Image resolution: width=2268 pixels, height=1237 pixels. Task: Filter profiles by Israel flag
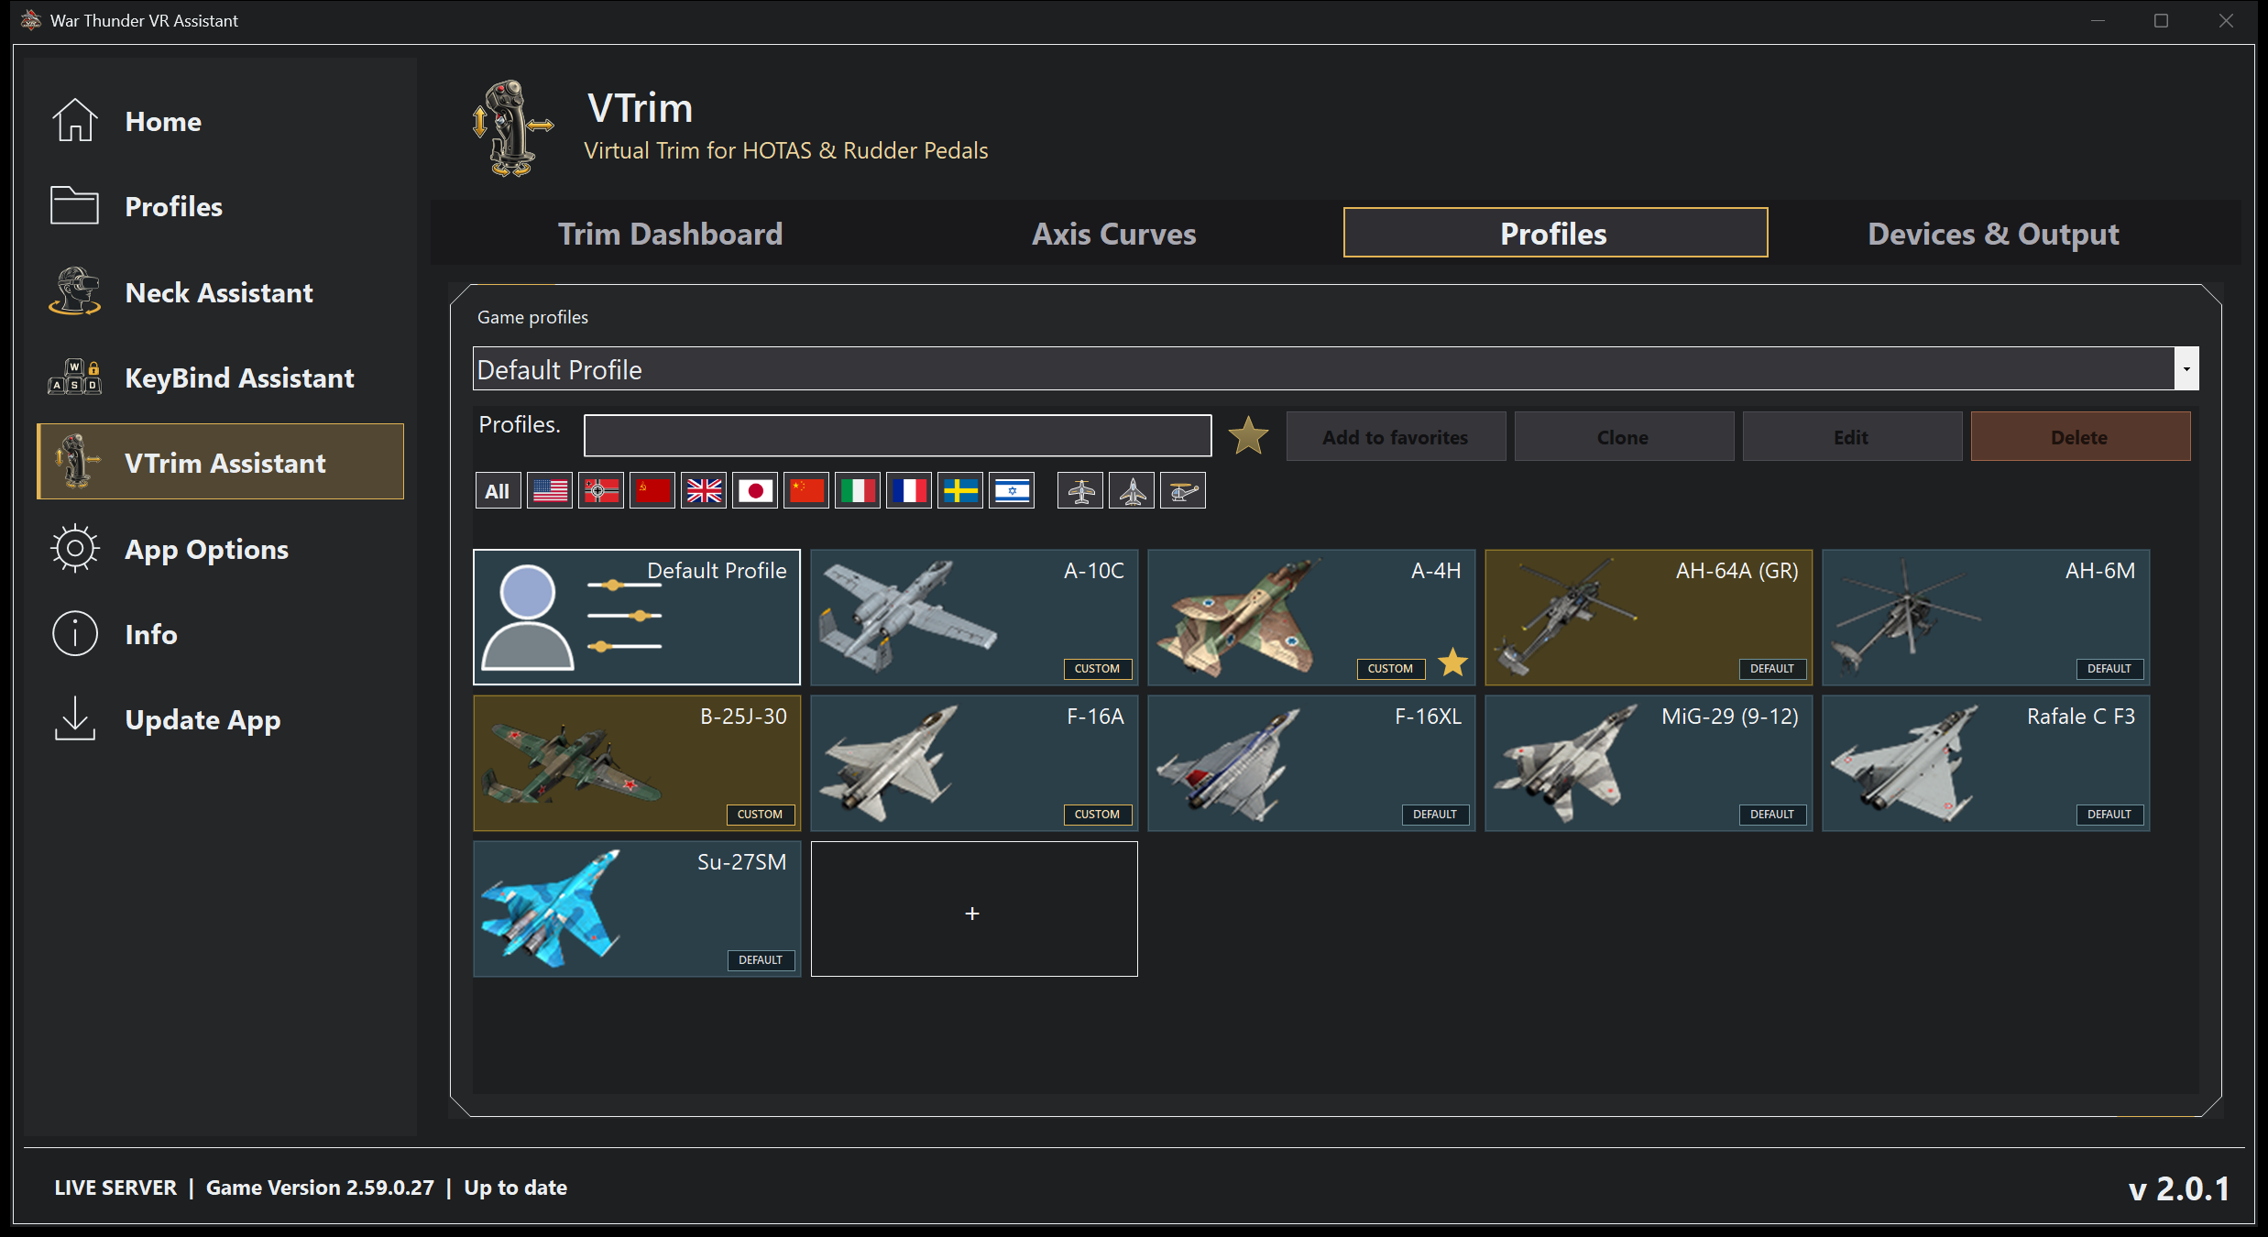[1012, 491]
